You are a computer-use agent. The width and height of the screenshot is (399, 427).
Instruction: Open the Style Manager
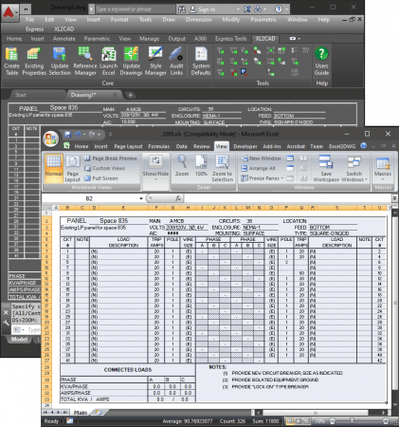155,61
